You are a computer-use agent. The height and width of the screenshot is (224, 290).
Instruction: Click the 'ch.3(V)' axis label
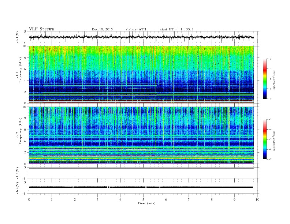18,173
